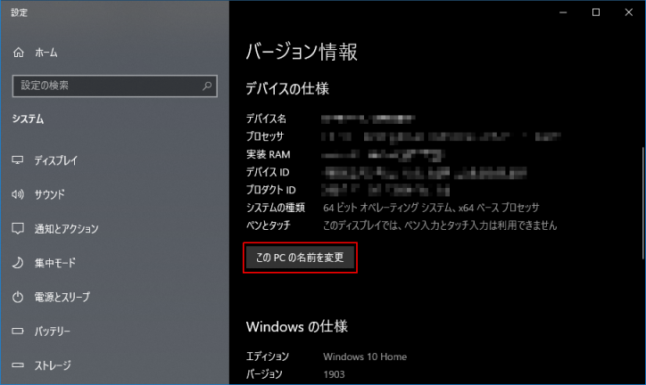This screenshot has width=646, height=385.
Task: Select the ディスプレイ monitor icon
Action: pyautogui.click(x=19, y=160)
